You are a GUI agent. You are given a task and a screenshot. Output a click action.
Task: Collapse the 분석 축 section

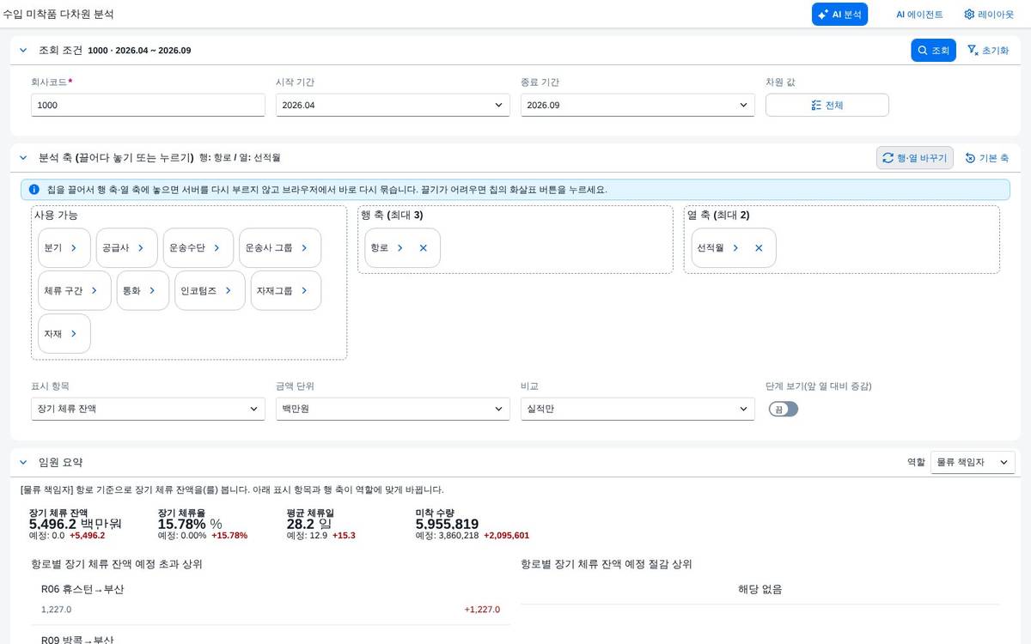(23, 158)
